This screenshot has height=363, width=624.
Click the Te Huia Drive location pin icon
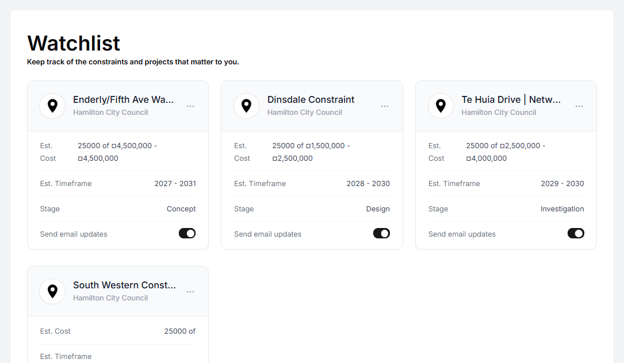[441, 106]
